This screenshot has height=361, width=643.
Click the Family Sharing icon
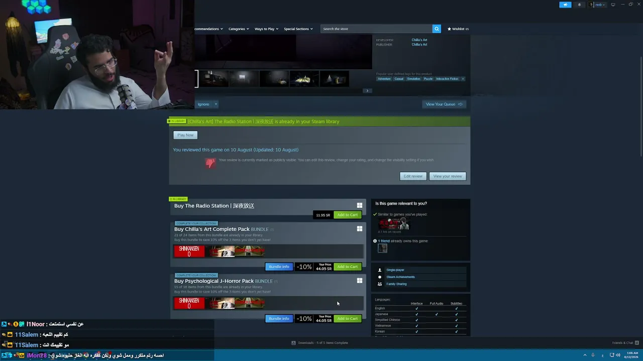coord(380,284)
